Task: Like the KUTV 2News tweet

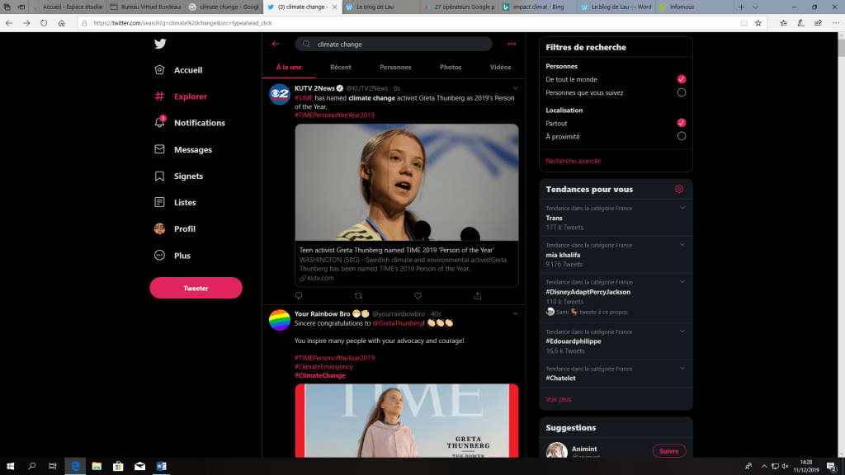Action: coord(418,295)
